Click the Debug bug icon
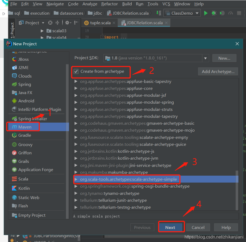Viewport: 246px width, 242px height. (x=214, y=13)
